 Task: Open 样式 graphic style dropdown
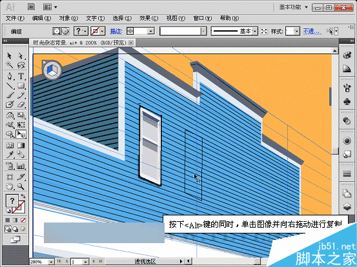(x=296, y=31)
